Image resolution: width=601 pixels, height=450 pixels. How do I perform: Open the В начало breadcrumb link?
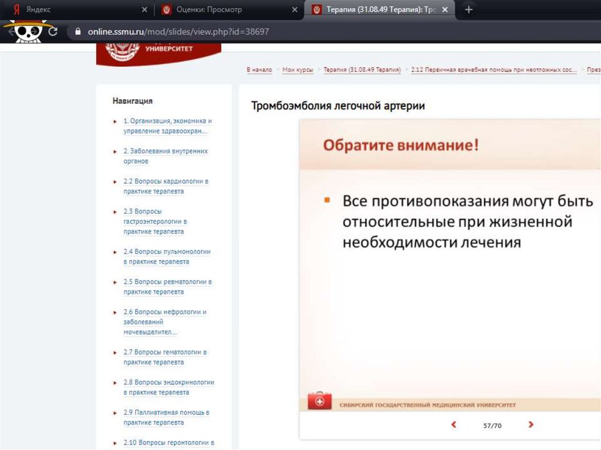(x=259, y=70)
